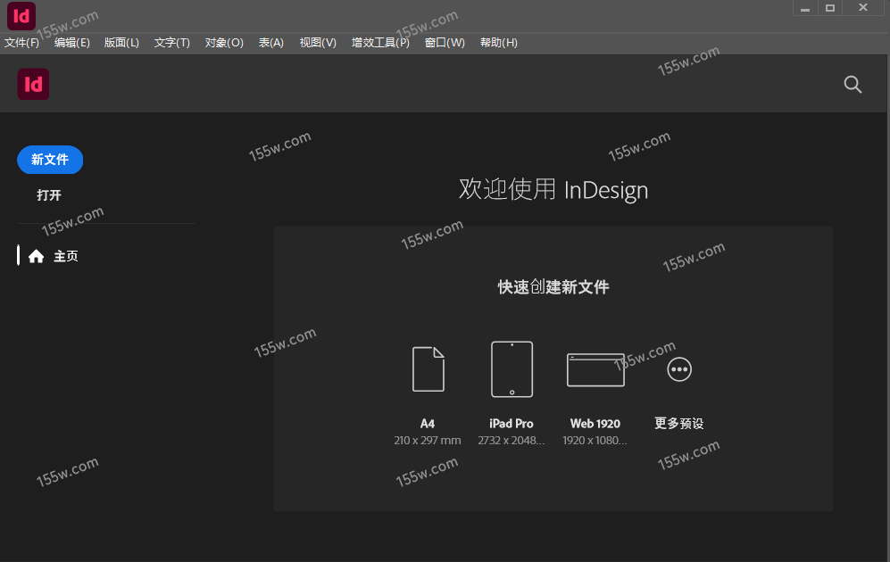Click the InDesign logo in the header

click(x=33, y=85)
